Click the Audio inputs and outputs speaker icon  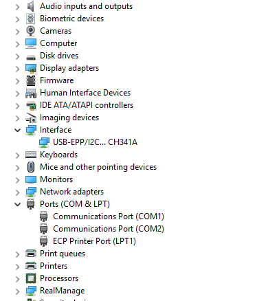point(31,6)
